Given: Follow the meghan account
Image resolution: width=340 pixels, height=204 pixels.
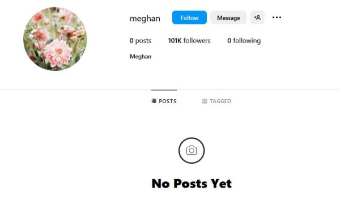Looking at the screenshot, I should point(189,18).
